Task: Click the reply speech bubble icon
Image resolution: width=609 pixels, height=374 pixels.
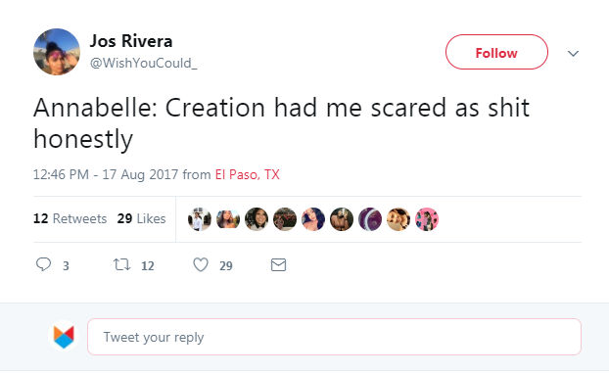Action: 43,264
